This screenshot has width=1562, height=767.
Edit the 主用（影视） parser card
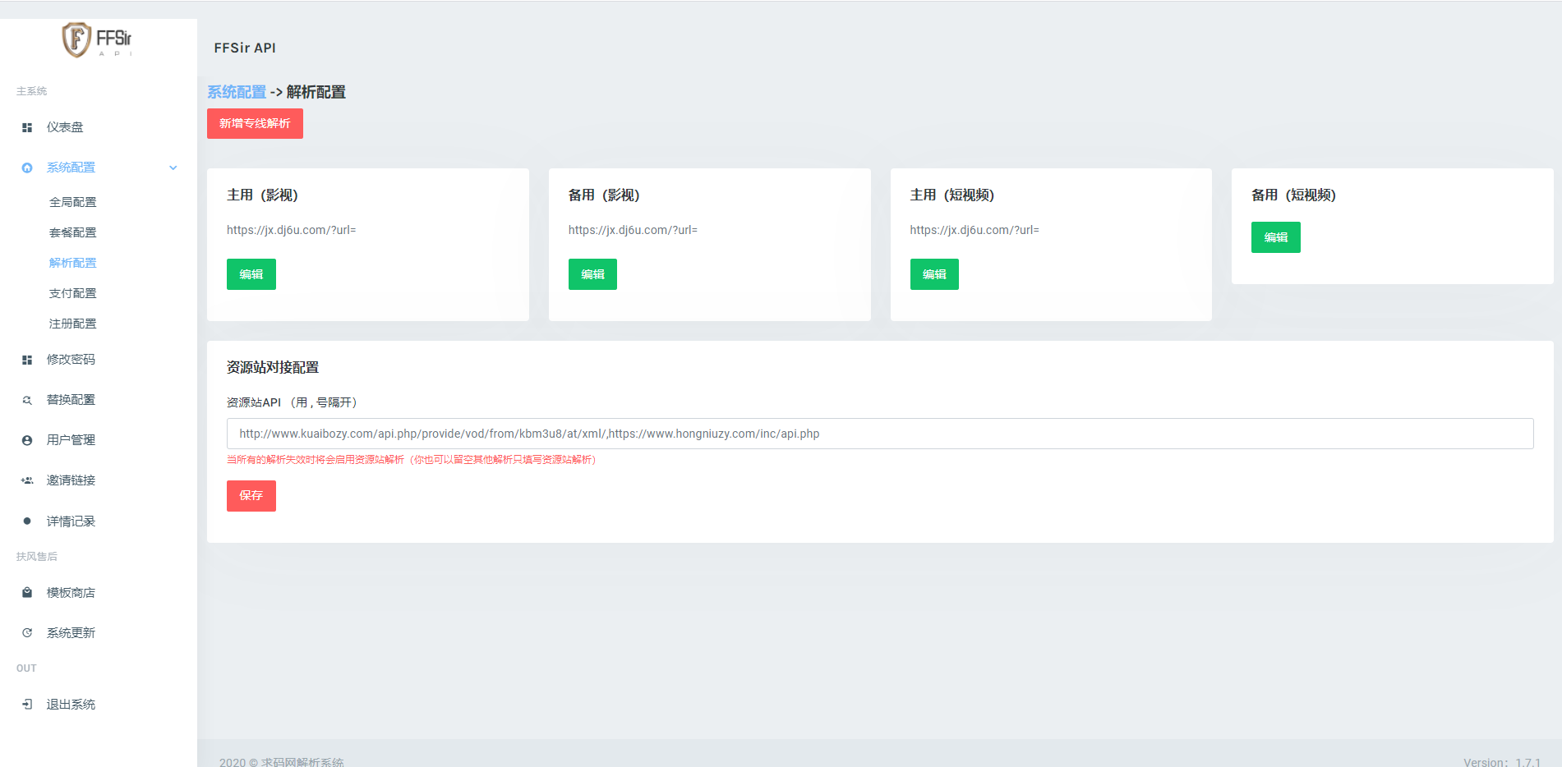click(x=251, y=274)
